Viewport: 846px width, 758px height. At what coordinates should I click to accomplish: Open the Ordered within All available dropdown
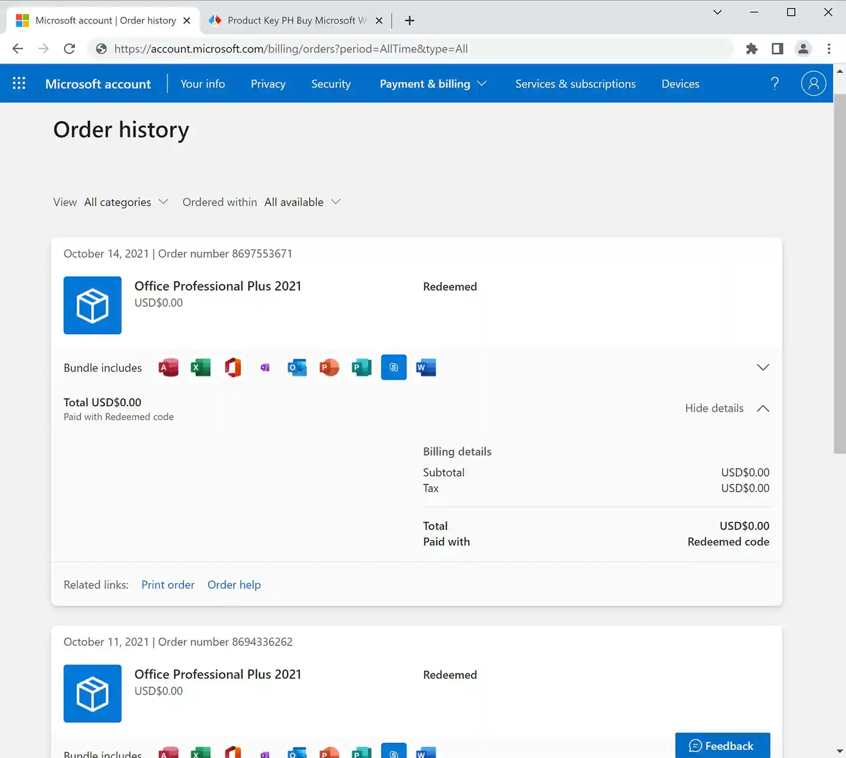point(302,202)
